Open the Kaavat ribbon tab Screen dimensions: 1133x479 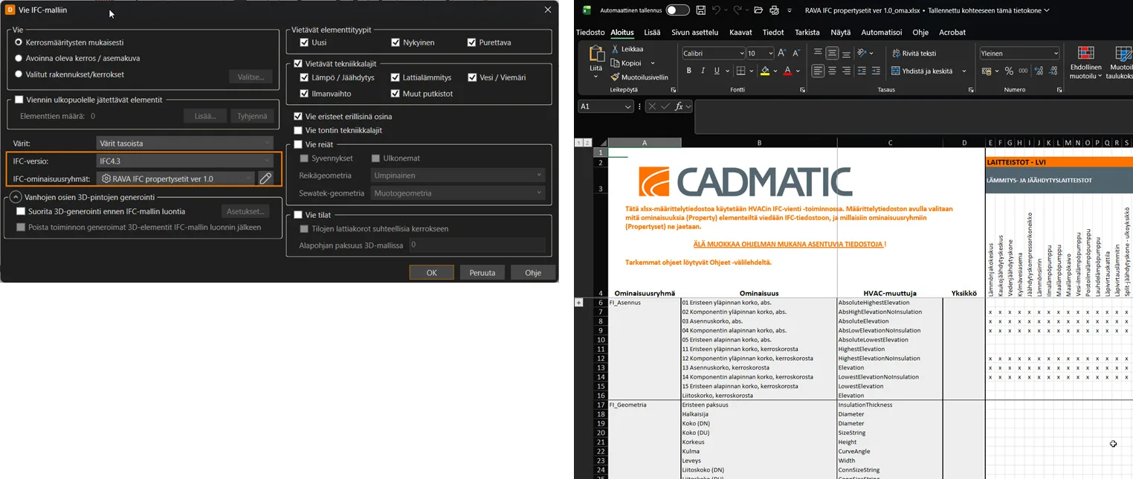(x=740, y=32)
